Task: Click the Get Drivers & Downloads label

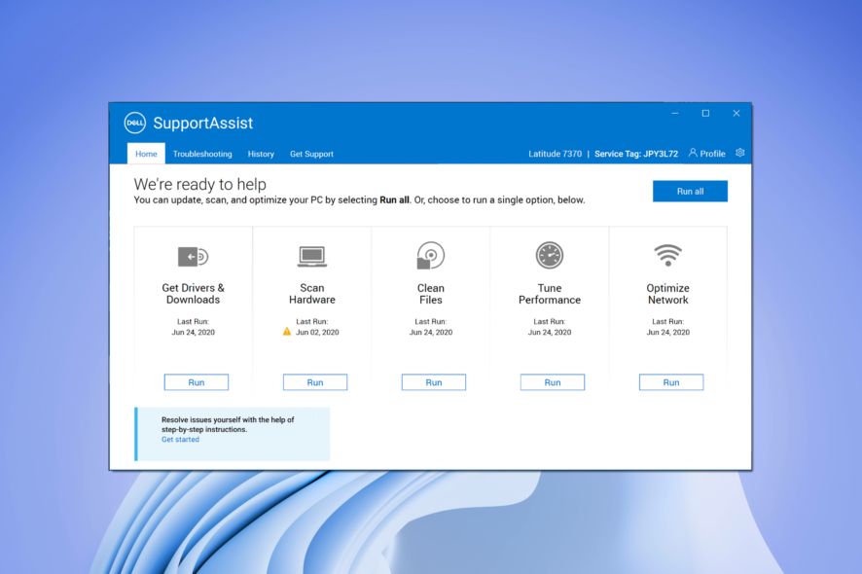Action: click(193, 294)
